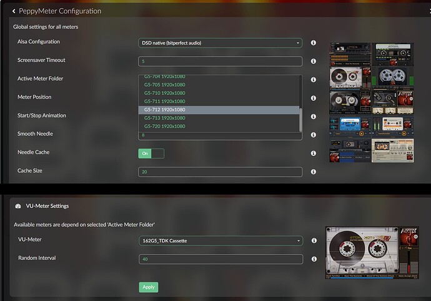Select G5-712 1920x1080 folder option

(219, 110)
